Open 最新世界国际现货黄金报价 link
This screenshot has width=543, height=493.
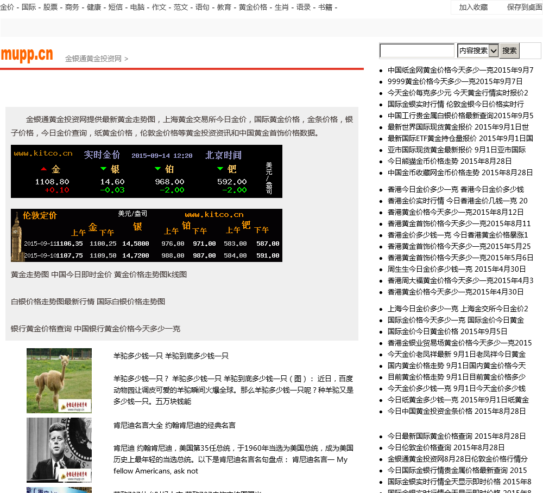pyautogui.click(x=458, y=127)
